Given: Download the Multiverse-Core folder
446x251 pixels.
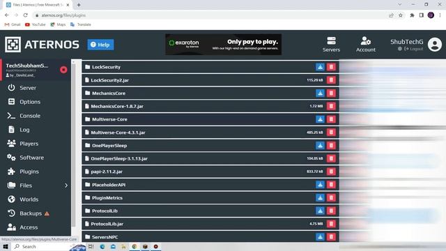Looking at the screenshot, I should pyautogui.click(x=320, y=119).
